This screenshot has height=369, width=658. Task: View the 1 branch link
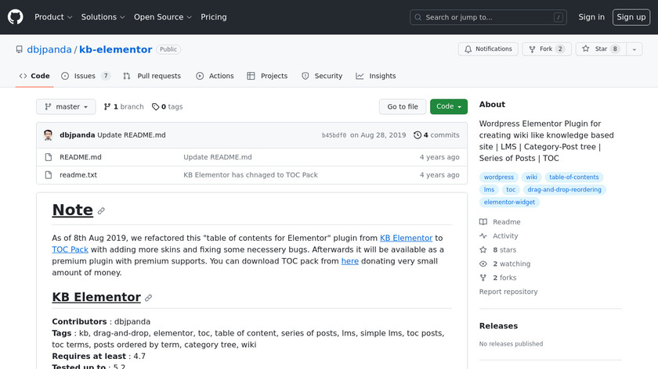tap(124, 107)
